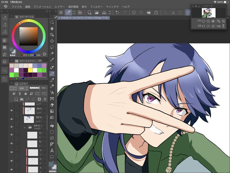This screenshot has width=230, height=173.
Task: Hide the folder layer via eye icon
Action: 11,127
